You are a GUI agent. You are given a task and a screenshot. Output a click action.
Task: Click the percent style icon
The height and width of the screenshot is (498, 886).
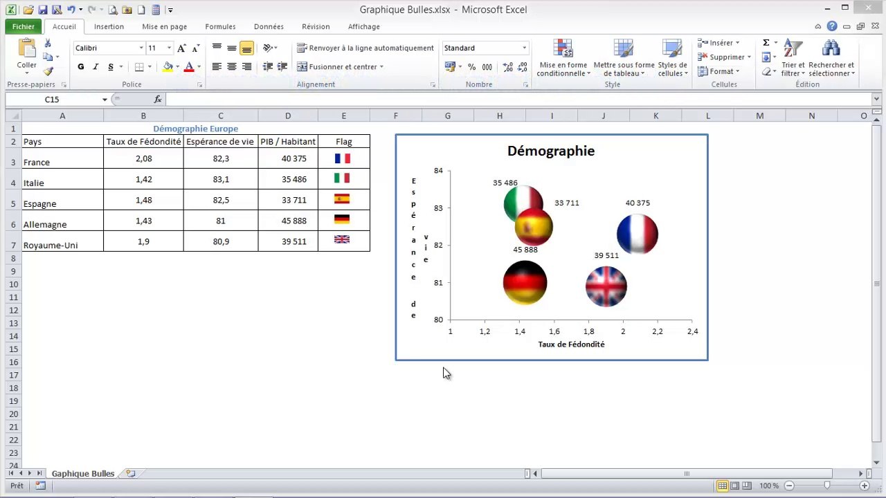point(471,67)
